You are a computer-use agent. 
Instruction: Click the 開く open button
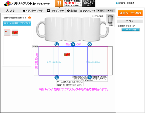101,10
